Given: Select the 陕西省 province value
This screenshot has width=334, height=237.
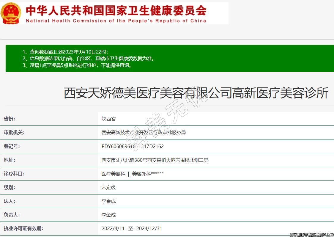Looking at the screenshot, I should pyautogui.click(x=108, y=119).
